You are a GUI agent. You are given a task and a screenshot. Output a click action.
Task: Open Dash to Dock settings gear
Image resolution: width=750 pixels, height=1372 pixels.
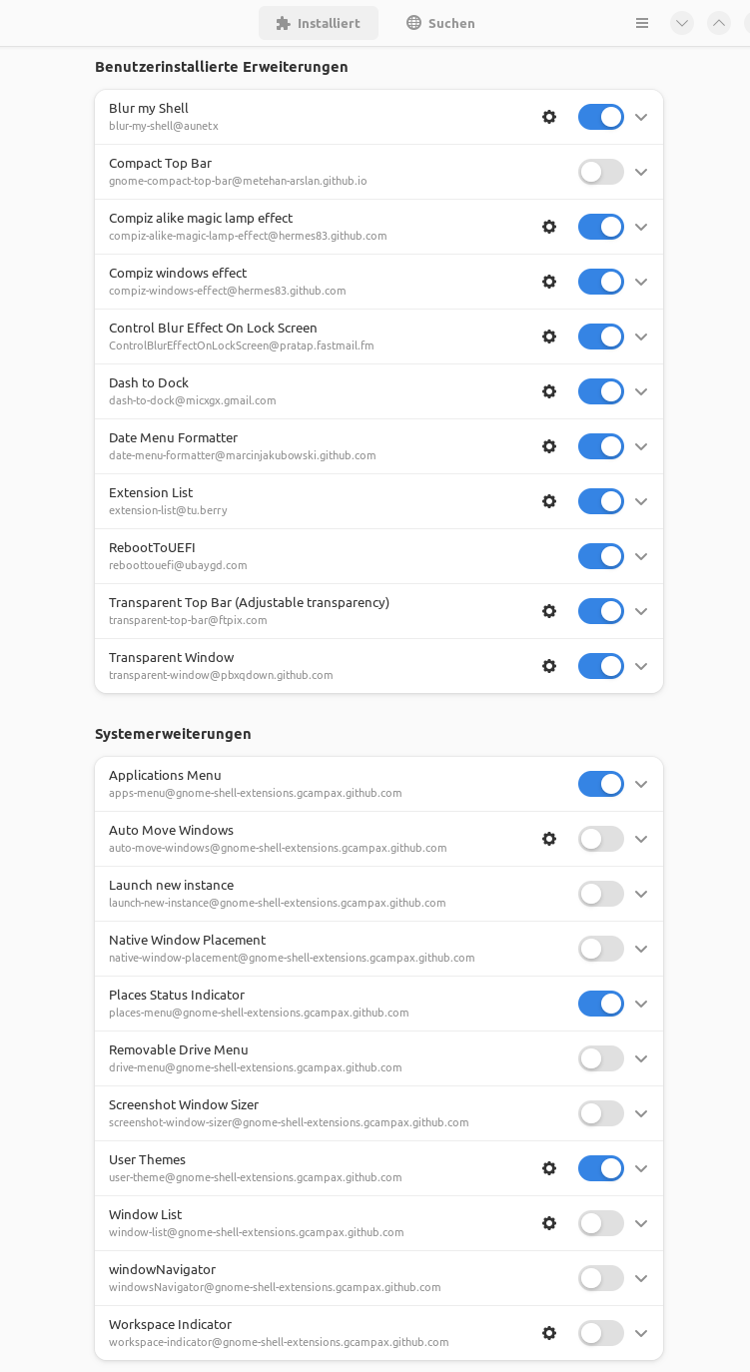[548, 391]
